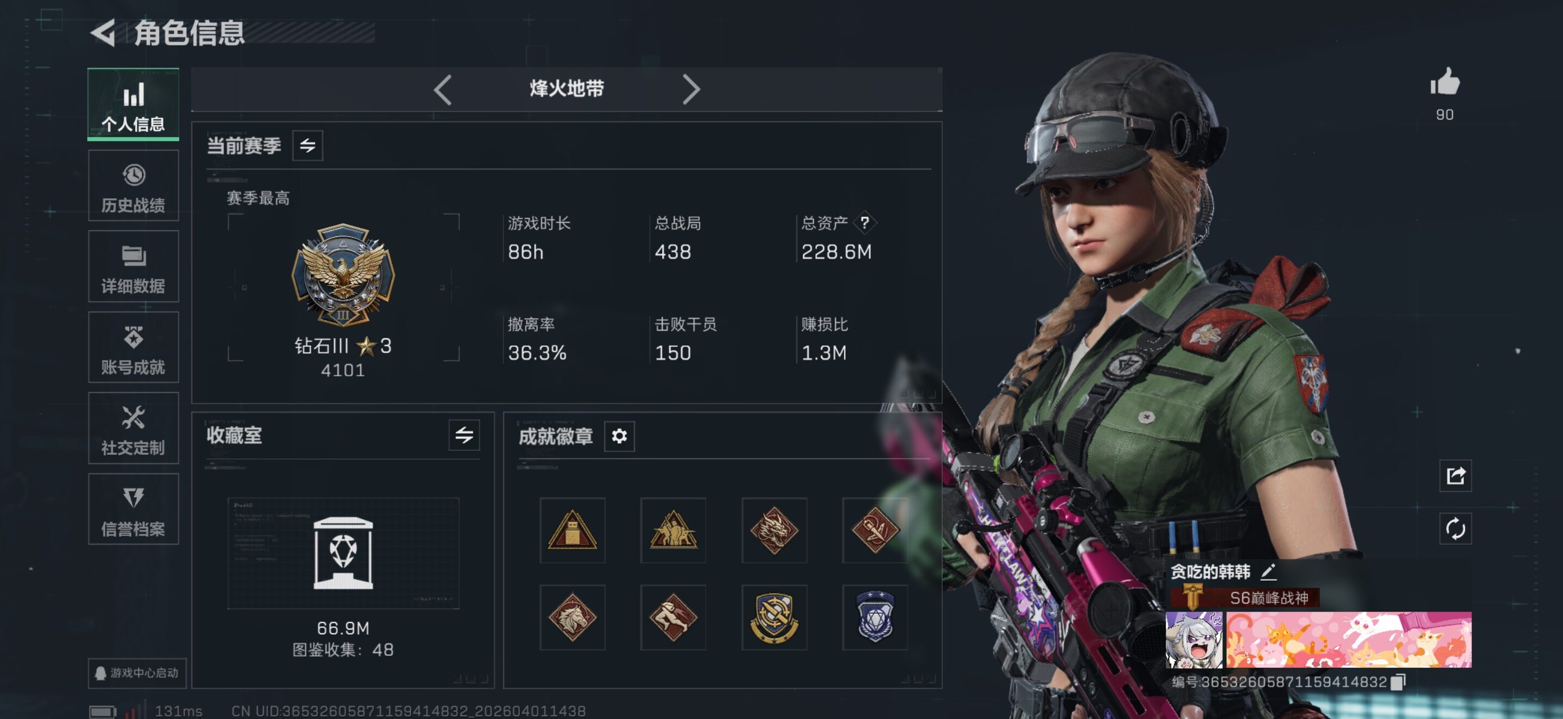Refresh the character model with rotate icon
The width and height of the screenshot is (1563, 719).
click(1455, 529)
